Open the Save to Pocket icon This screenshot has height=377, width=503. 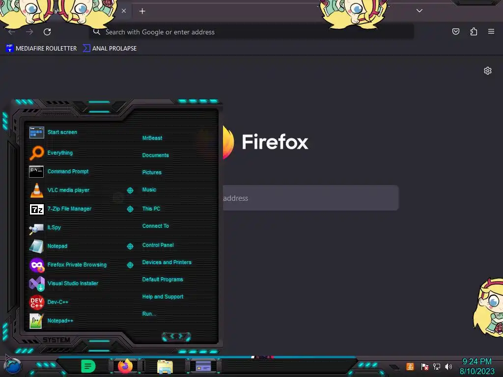click(x=455, y=31)
